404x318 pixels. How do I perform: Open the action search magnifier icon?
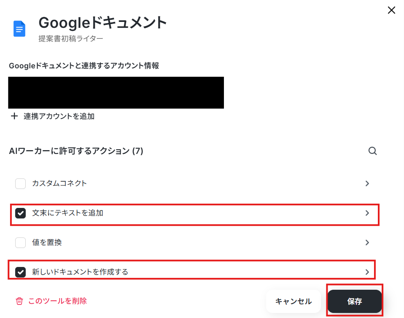372,151
